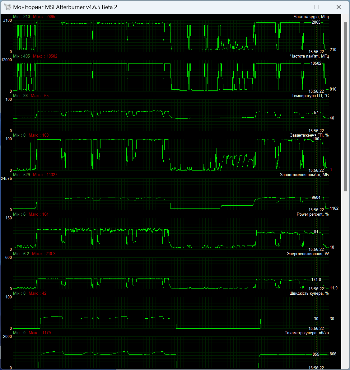This screenshot has width=350, height=370.
Task: Click the marker value 9604 on the memory usage graph
Action: click(316, 198)
